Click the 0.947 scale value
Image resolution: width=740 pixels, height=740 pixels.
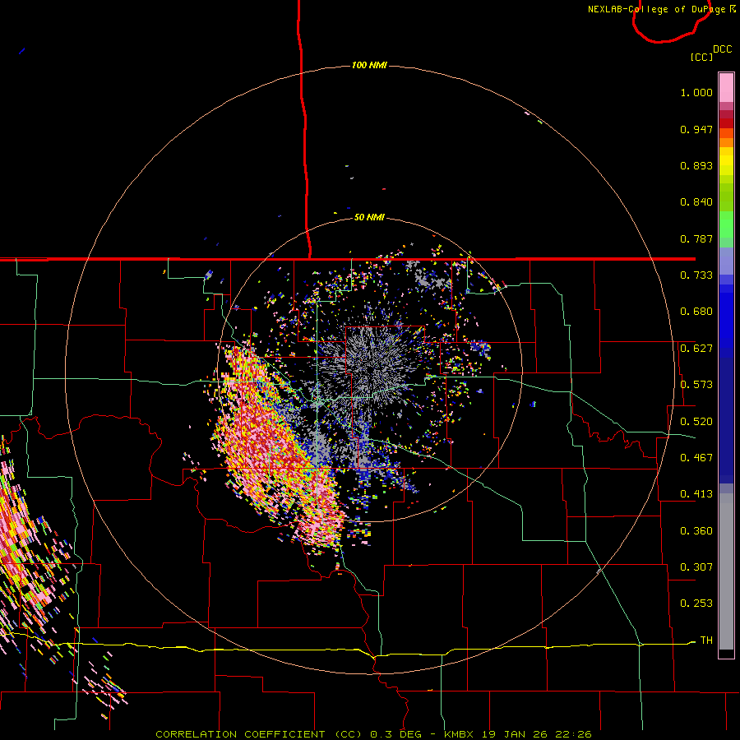(x=696, y=129)
